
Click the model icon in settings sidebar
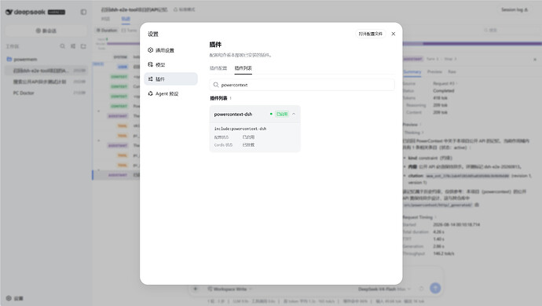tap(150, 64)
